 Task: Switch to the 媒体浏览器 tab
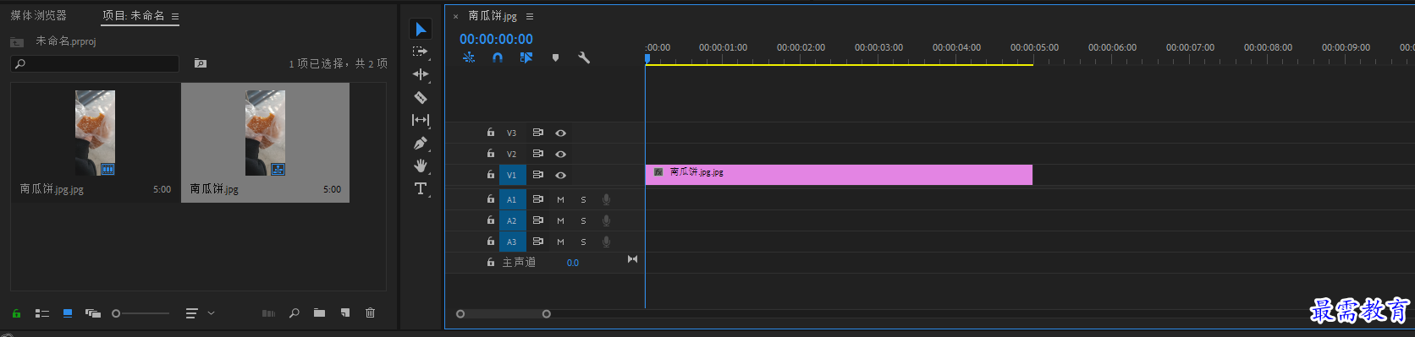[x=38, y=15]
